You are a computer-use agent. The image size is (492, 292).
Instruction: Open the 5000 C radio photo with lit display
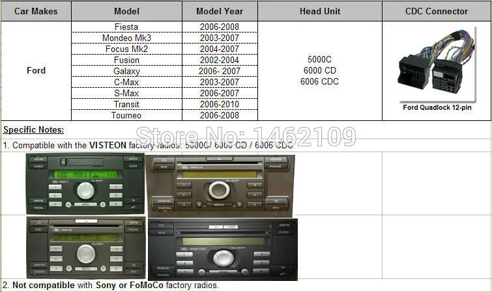point(85,183)
